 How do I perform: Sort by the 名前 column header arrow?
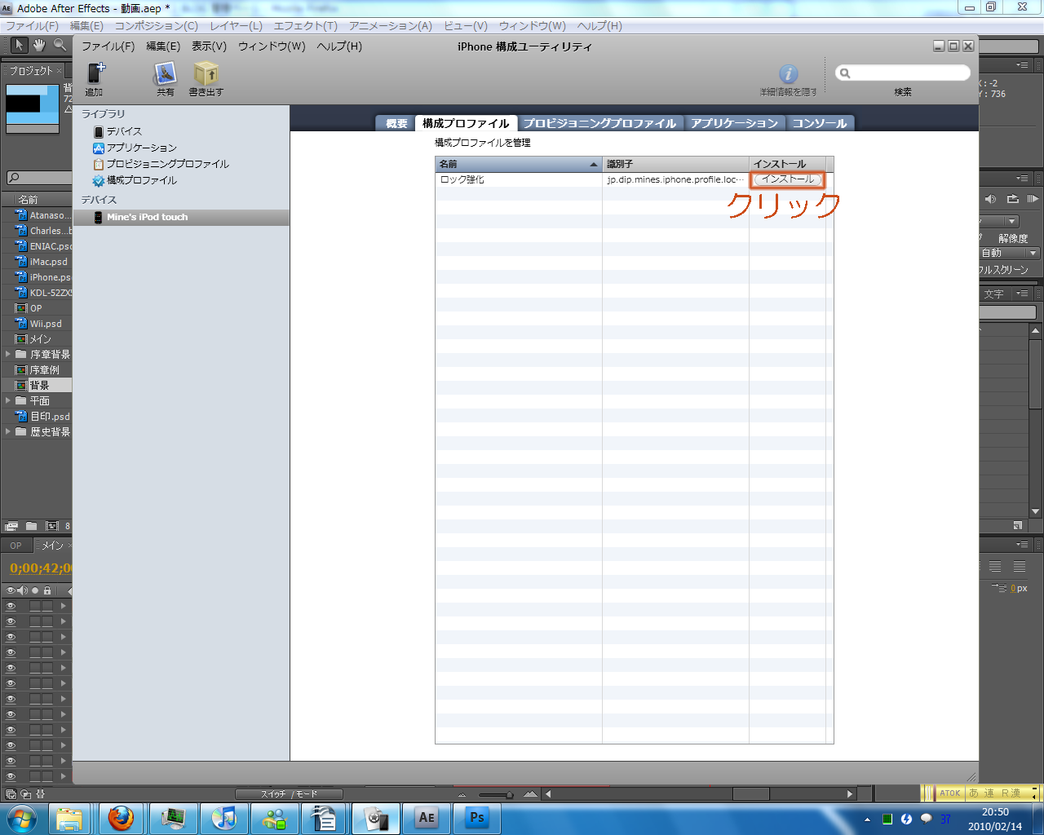click(594, 165)
